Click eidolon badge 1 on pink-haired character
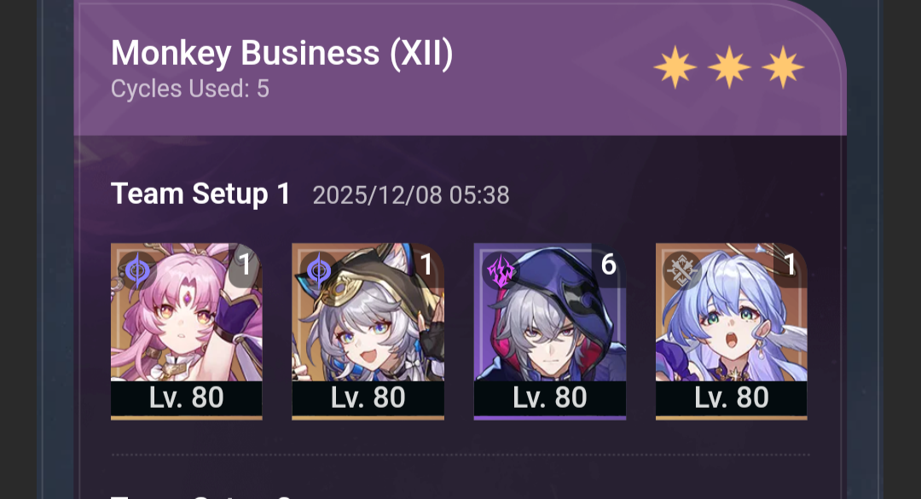 click(x=245, y=265)
